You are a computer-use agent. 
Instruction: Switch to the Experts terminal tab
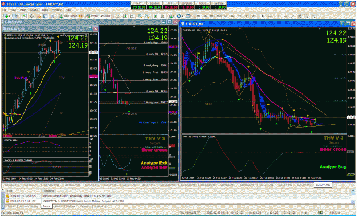(85, 206)
